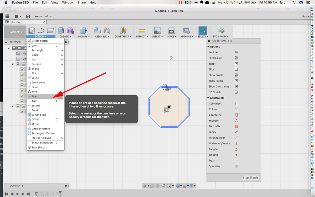Click the Measure icon in Inspect
Image resolution: width=315 pixels, height=197 pixels.
click(x=142, y=31)
